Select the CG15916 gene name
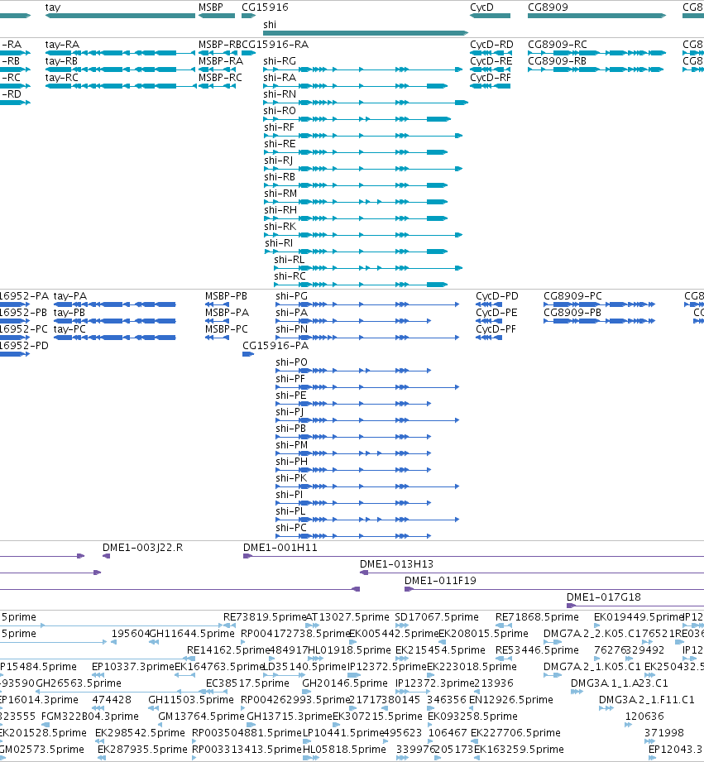Screen dimensions: 704x762 click(x=265, y=7)
